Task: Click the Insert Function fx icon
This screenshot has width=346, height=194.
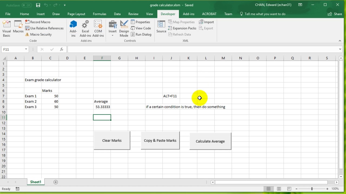Action: tap(62, 49)
